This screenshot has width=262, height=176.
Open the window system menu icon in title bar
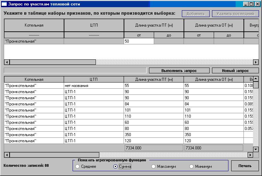click(4, 4)
